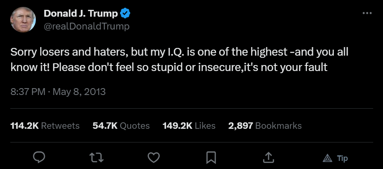
Task: Open the share upload arrow icon
Action: click(x=268, y=157)
